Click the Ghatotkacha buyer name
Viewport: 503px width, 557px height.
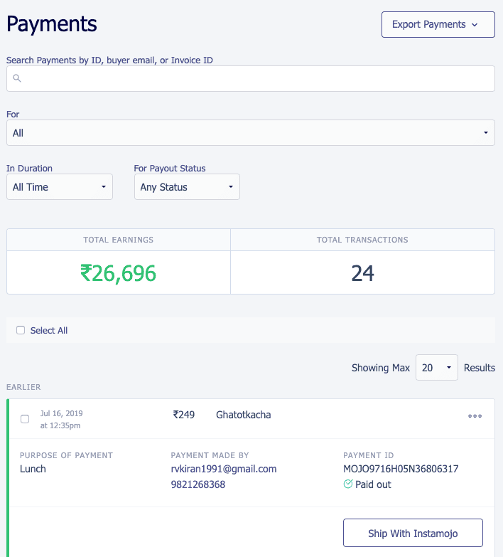(244, 415)
